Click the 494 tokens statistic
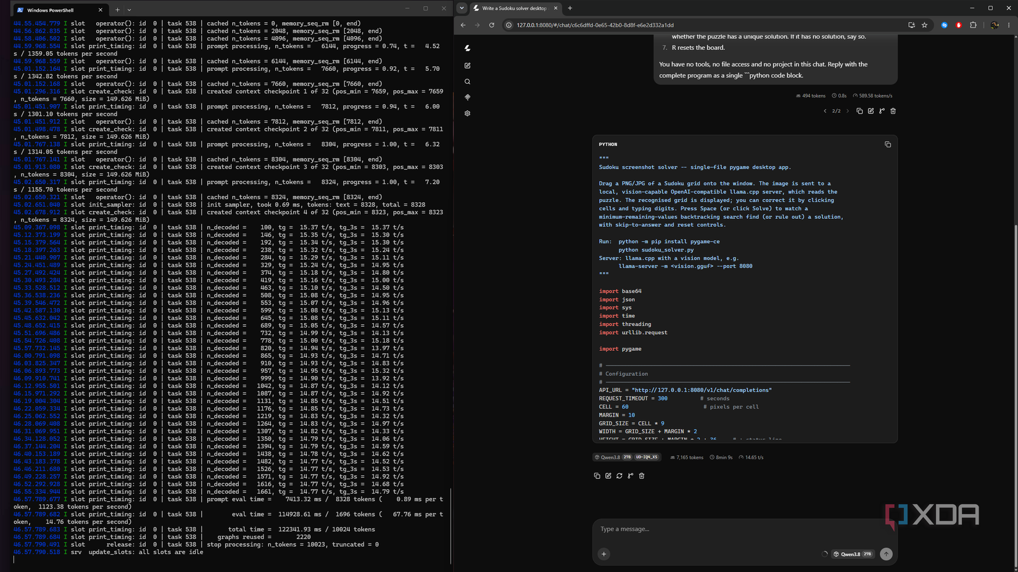1018x572 pixels. [810, 96]
